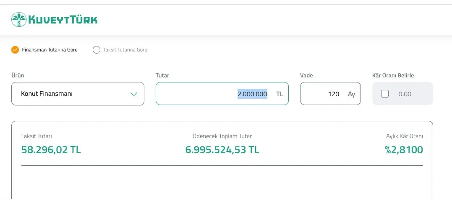452x200 pixels.
Task: Click the Finansman Tutarına Göre label text
Action: click(x=50, y=50)
